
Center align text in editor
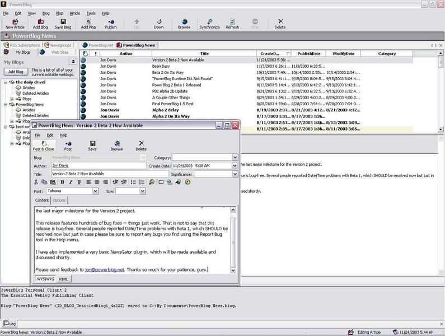coord(97,182)
